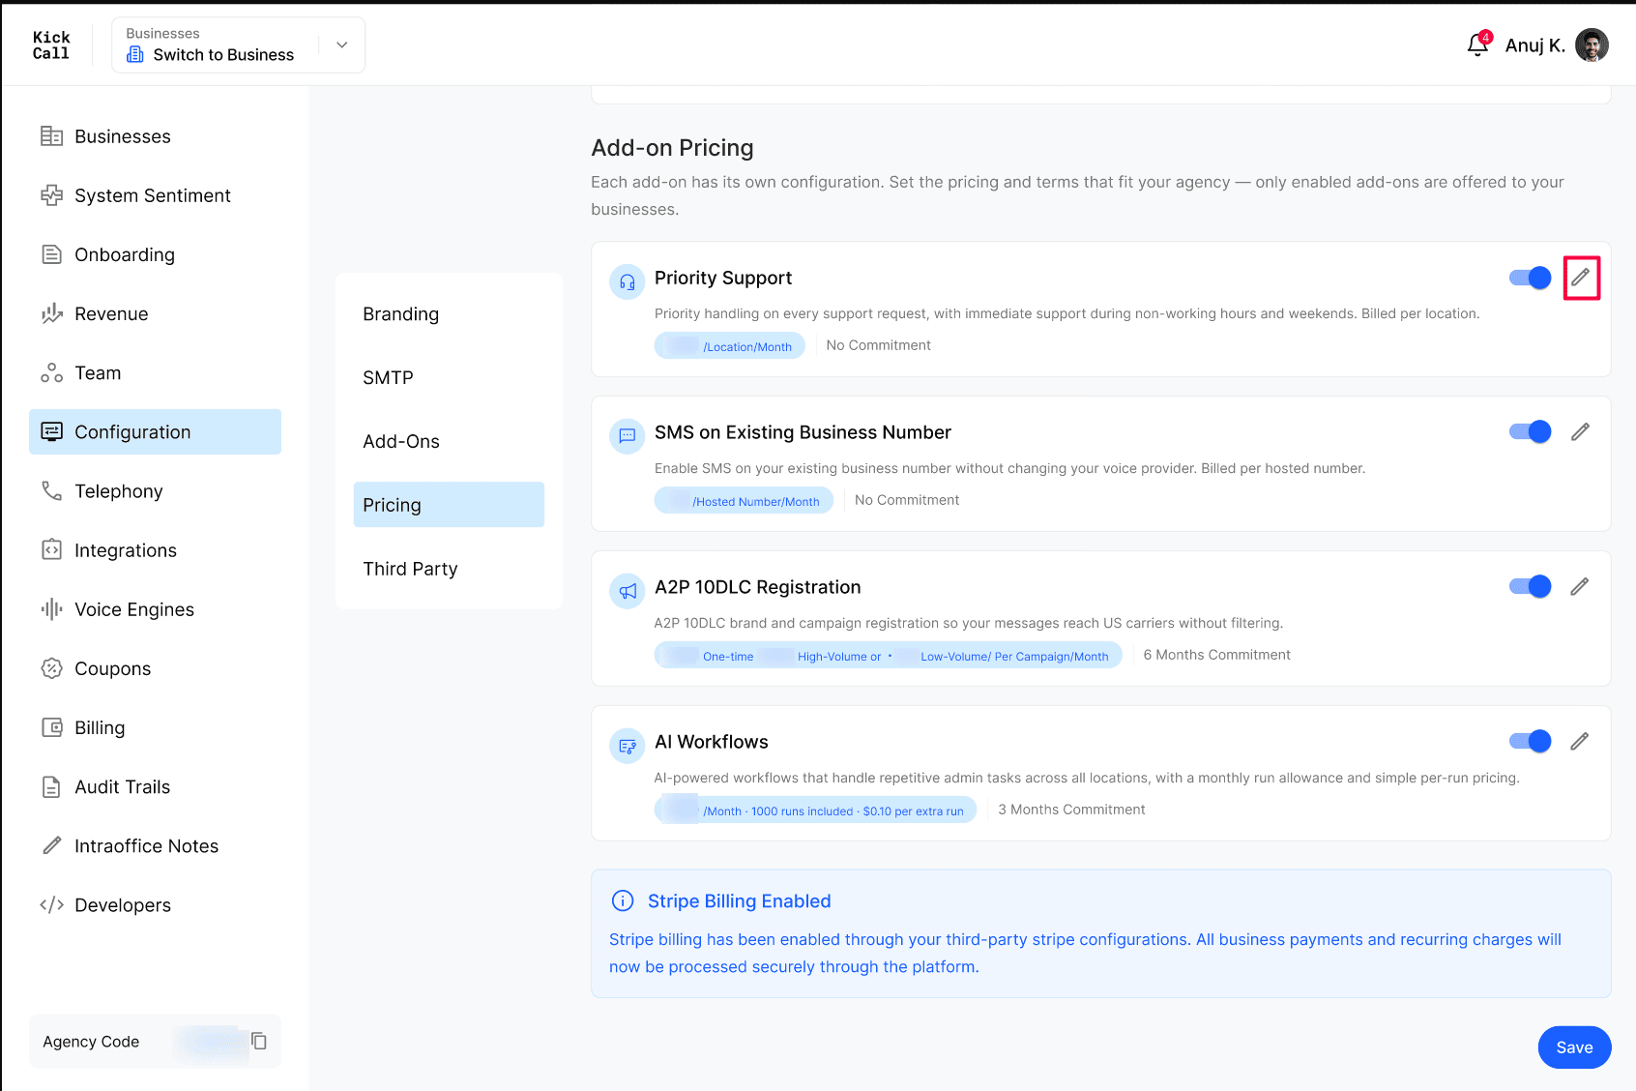Edit A2P 10DLC Registration pricing
The height and width of the screenshot is (1091, 1636).
click(x=1580, y=587)
